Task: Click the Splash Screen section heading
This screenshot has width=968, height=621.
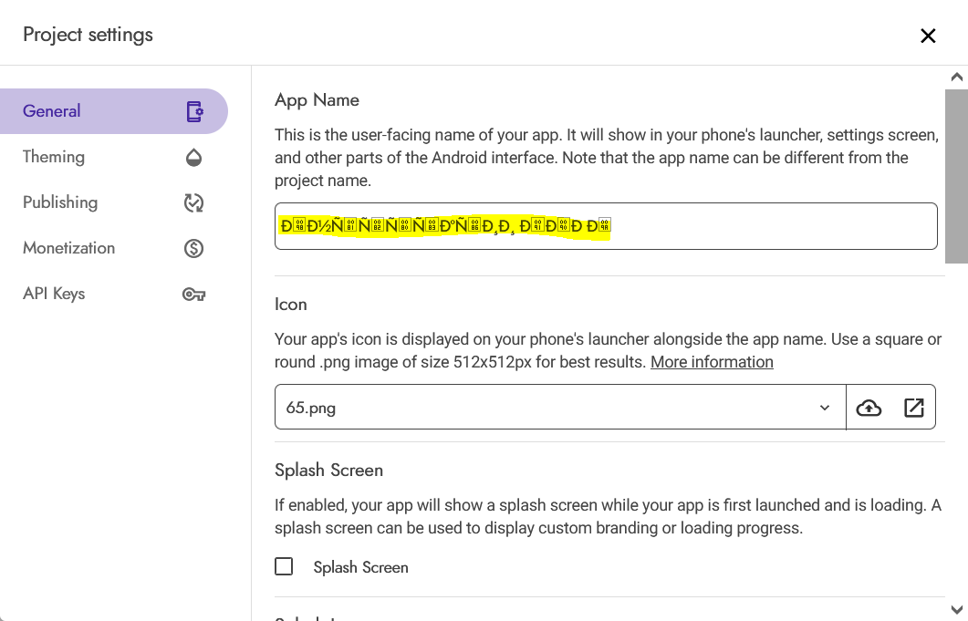Action: [329, 471]
